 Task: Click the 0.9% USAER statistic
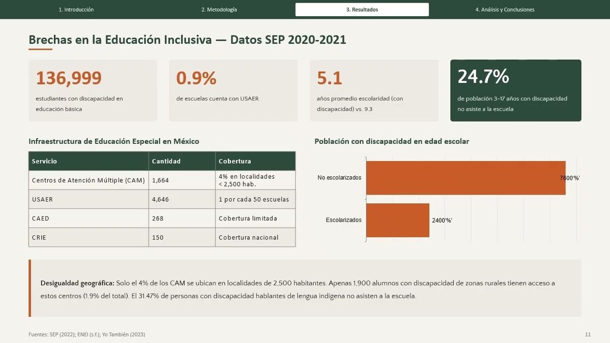pos(196,78)
